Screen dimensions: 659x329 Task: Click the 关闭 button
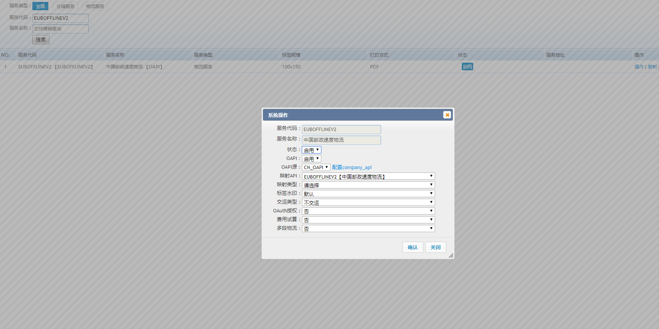[x=436, y=247]
